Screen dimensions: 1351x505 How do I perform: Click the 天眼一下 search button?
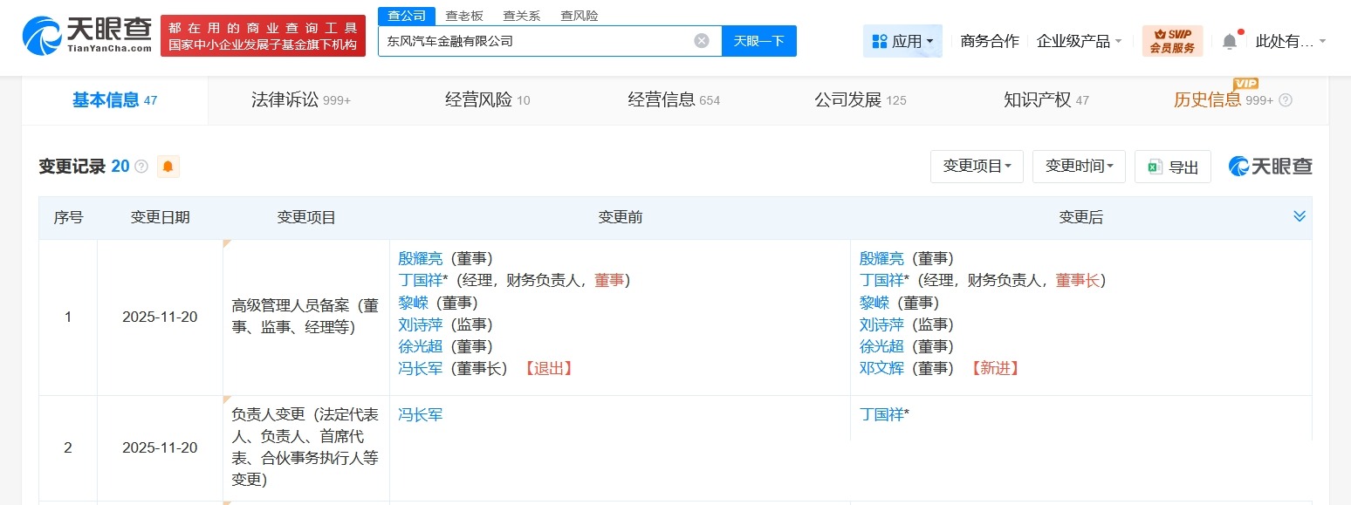coord(758,40)
